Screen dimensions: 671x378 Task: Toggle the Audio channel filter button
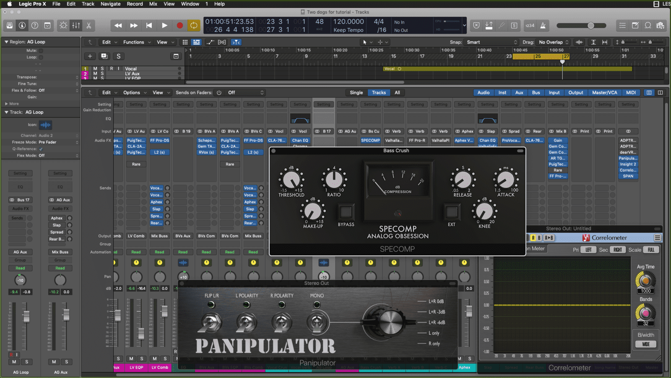point(484,93)
